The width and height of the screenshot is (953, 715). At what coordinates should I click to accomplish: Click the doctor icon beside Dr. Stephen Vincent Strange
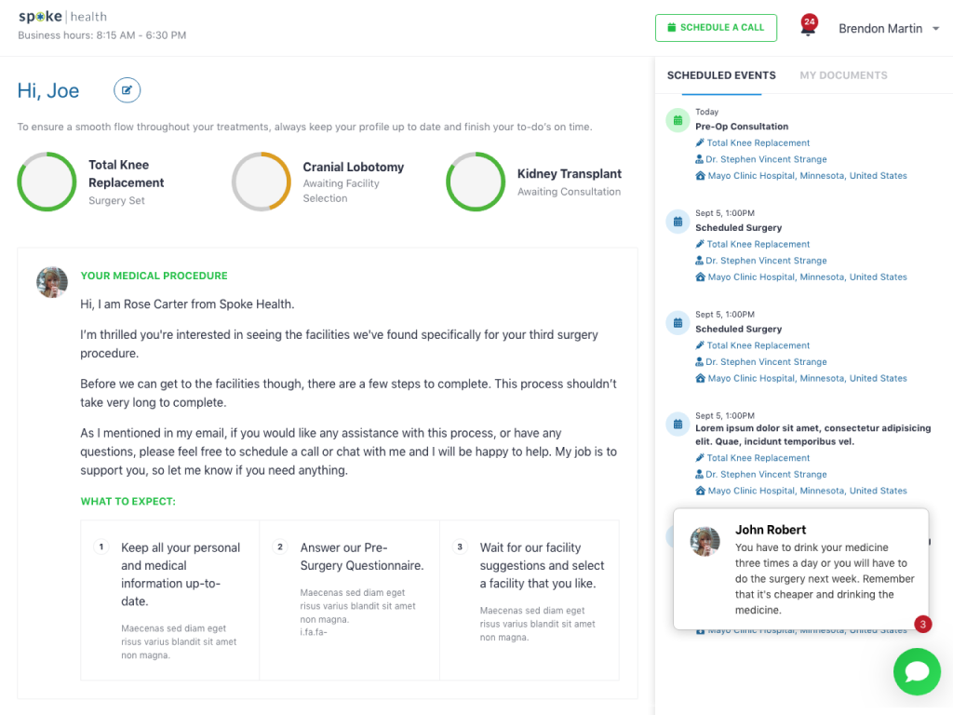(x=700, y=159)
